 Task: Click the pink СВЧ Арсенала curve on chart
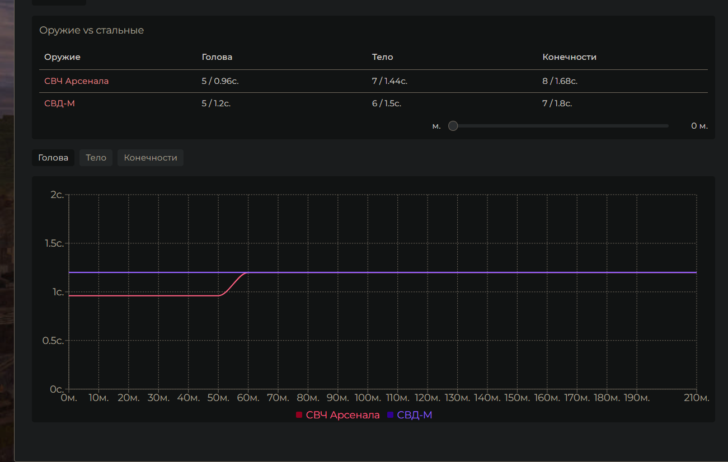[140, 295]
